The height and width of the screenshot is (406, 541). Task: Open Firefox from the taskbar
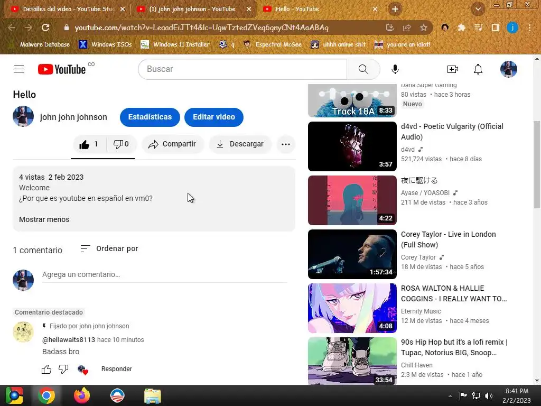click(x=82, y=395)
